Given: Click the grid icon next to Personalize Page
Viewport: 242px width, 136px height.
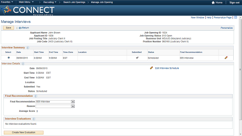Looking at the screenshot, I should point(236,17).
